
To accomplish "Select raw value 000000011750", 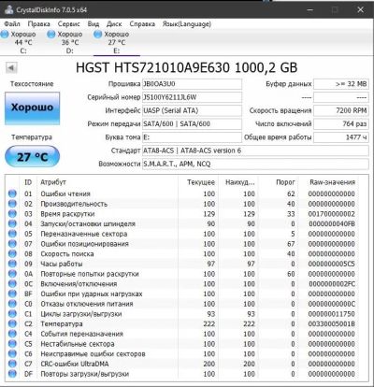I will click(x=332, y=314).
